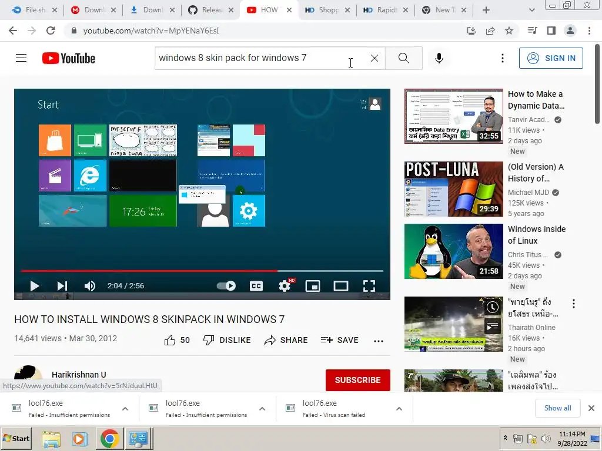Open the media control icon in Chrome toolbar

[x=532, y=31]
